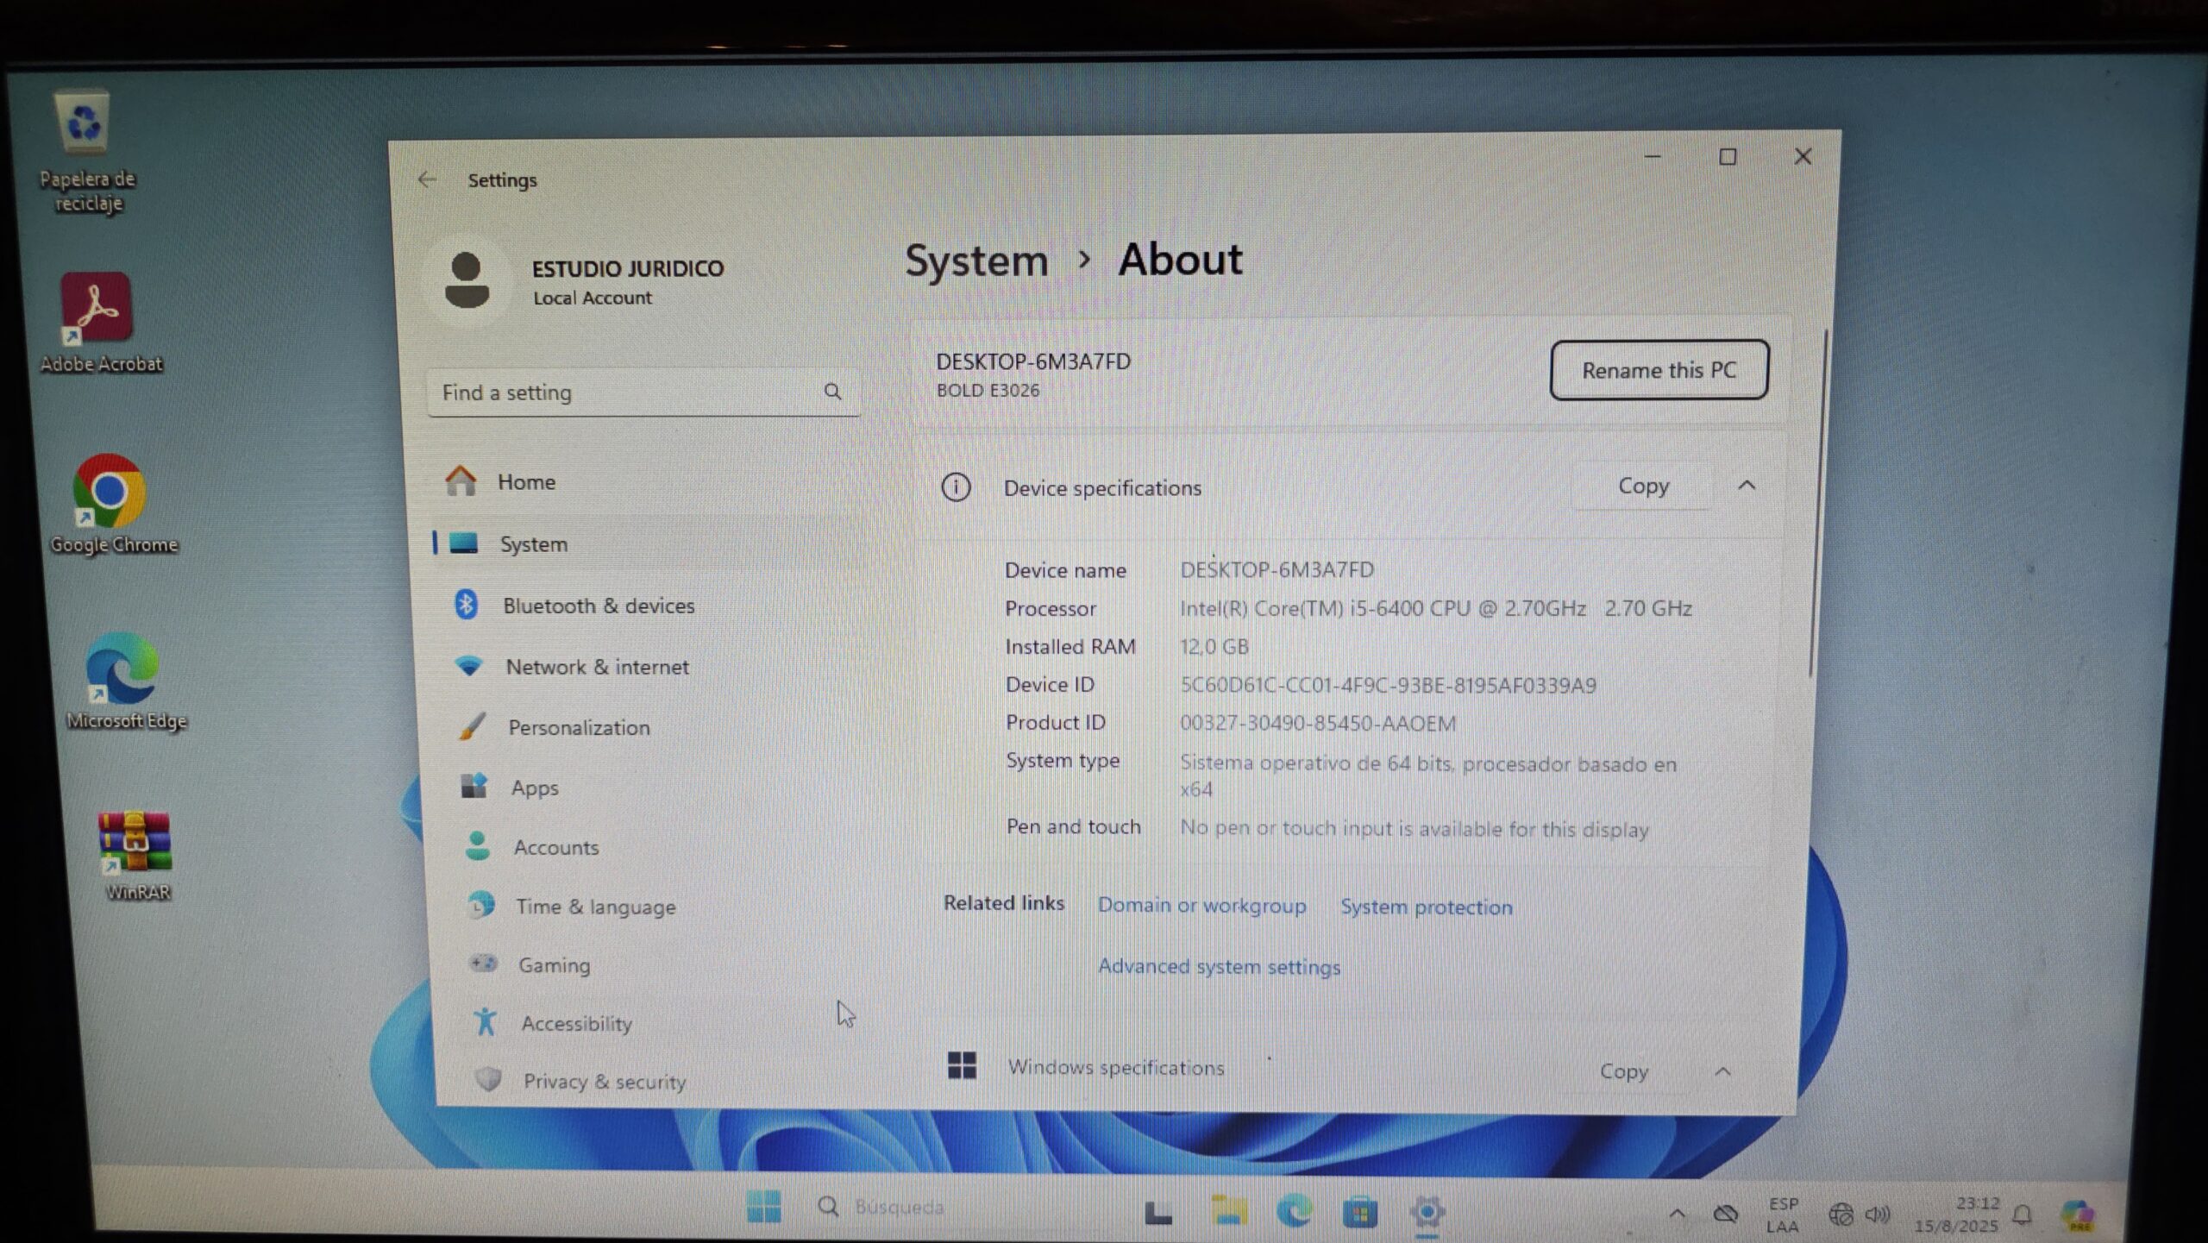
Task: Open Copilot preview from the taskbar
Action: (x=2077, y=1215)
